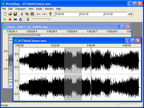Save the file with the floppy disk icon

click(15, 14)
